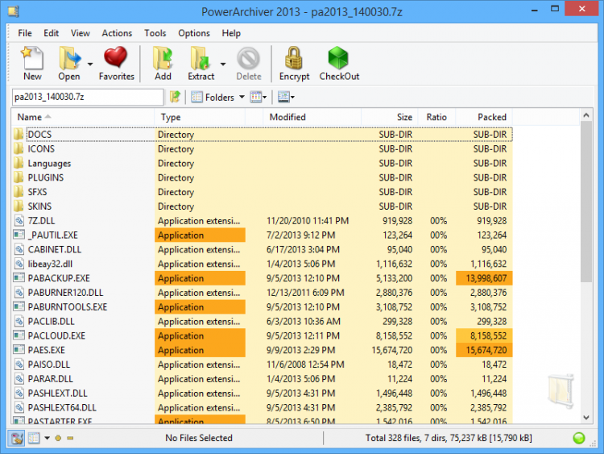604x454 pixels.
Task: Select the _PAUTIL.EXE file
Action: pyautogui.click(x=262, y=235)
